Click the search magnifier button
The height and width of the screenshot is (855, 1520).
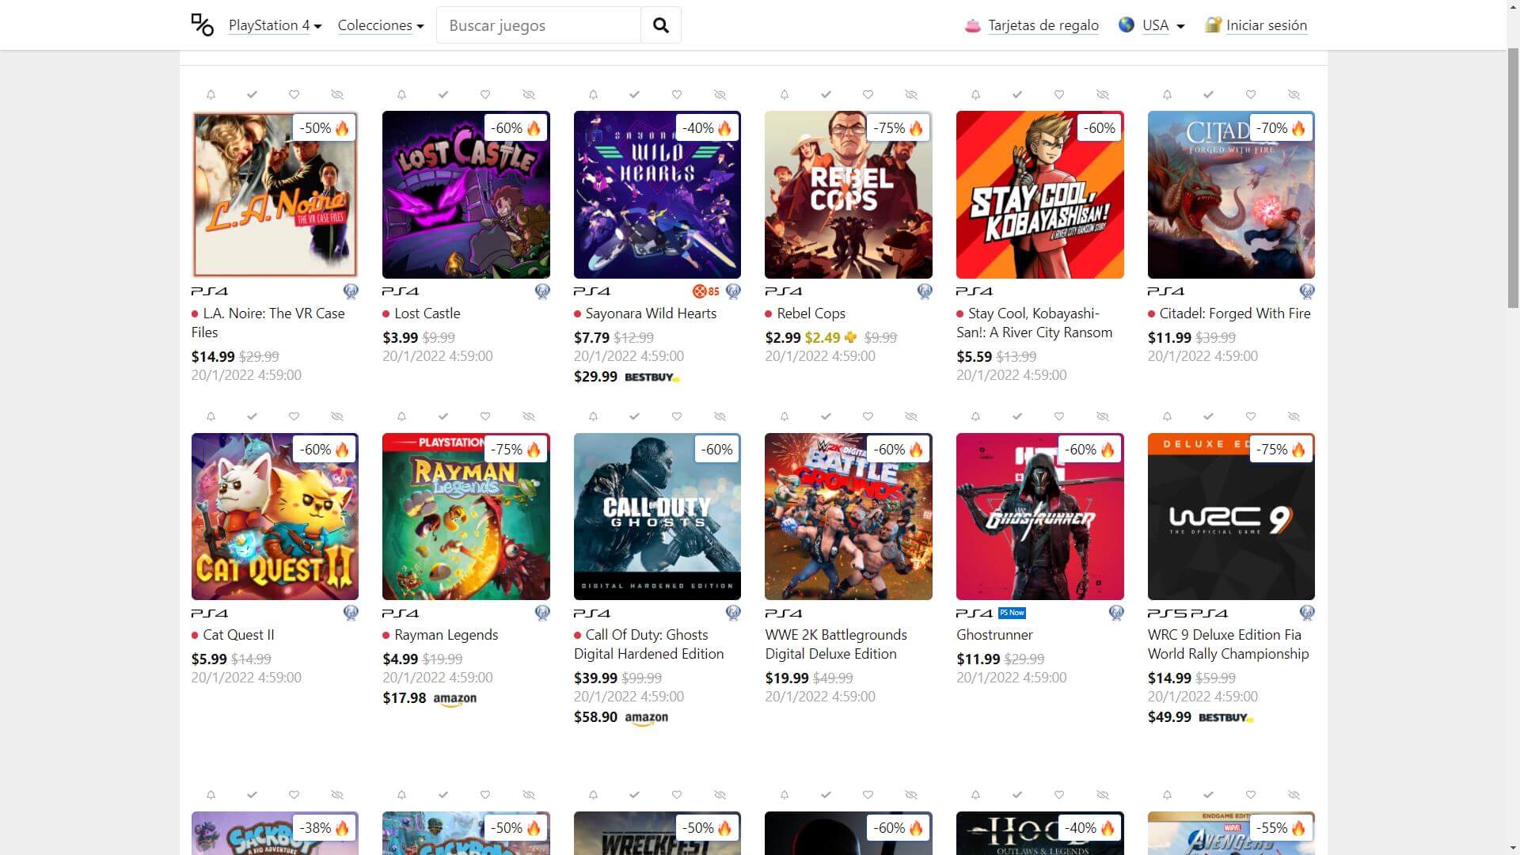(x=660, y=25)
